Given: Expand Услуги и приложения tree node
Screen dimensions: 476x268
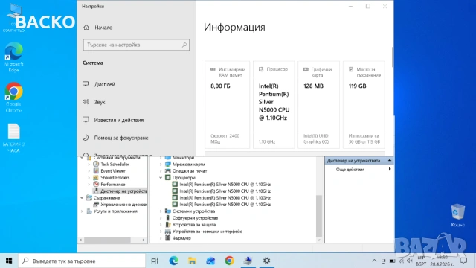Looking at the screenshot, I should pyautogui.click(x=82, y=211).
